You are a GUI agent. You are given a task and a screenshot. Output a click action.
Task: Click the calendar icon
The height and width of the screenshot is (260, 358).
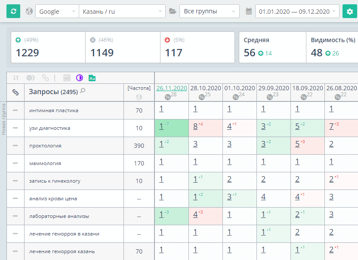click(249, 11)
